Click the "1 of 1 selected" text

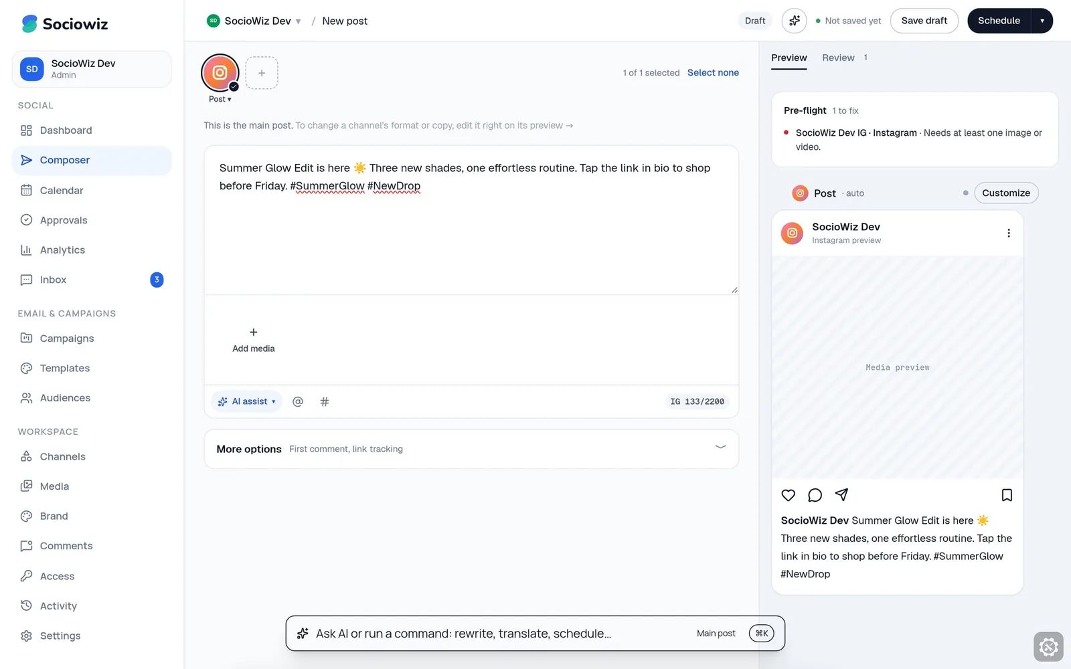[651, 73]
